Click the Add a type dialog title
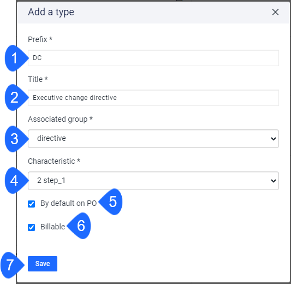The image size is (291, 284). (51, 12)
